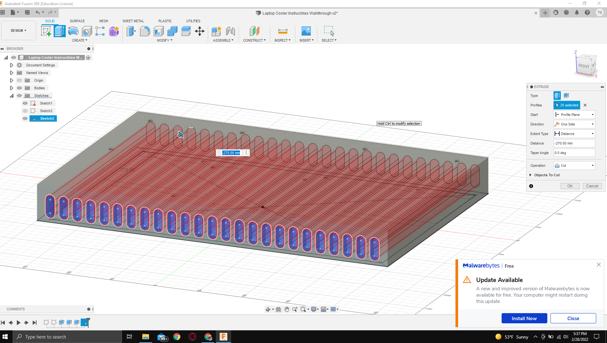Toggle visibility of the Sketches folder
The height and width of the screenshot is (343, 607).
pos(19,96)
